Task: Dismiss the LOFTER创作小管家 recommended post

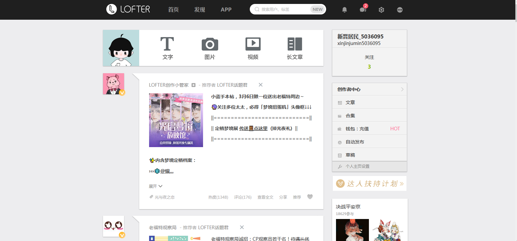Action: tap(261, 85)
